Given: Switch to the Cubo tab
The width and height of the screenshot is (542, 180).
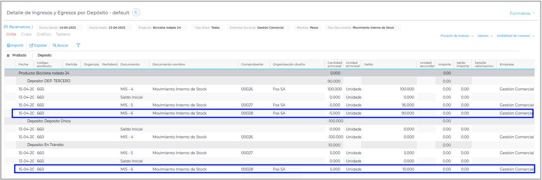Looking at the screenshot, I should tap(26, 34).
